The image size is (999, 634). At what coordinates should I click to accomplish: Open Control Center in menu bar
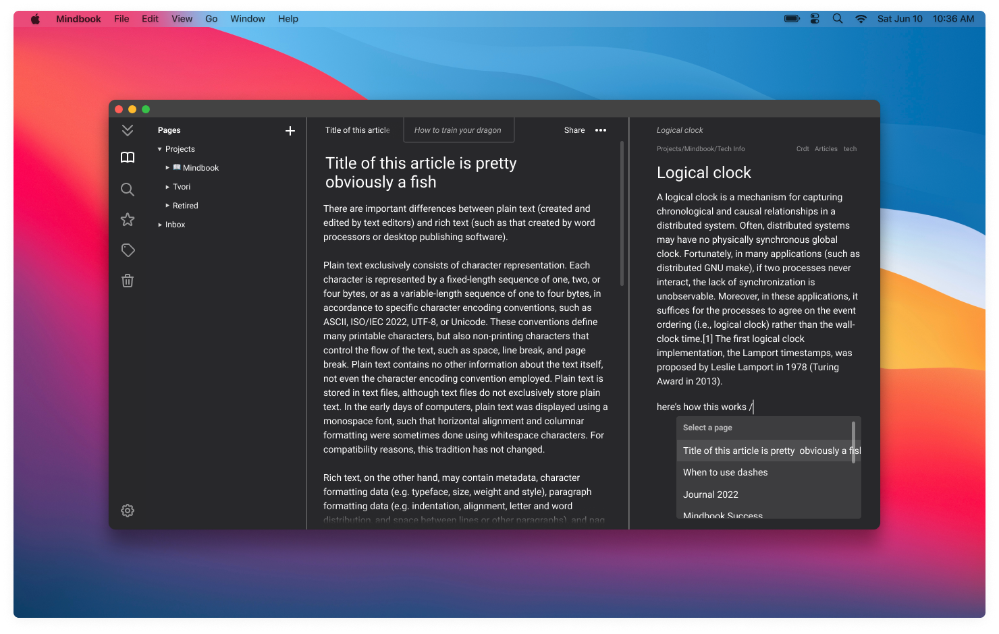pyautogui.click(x=815, y=19)
